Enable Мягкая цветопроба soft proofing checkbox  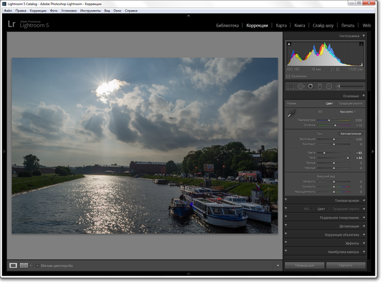38,266
